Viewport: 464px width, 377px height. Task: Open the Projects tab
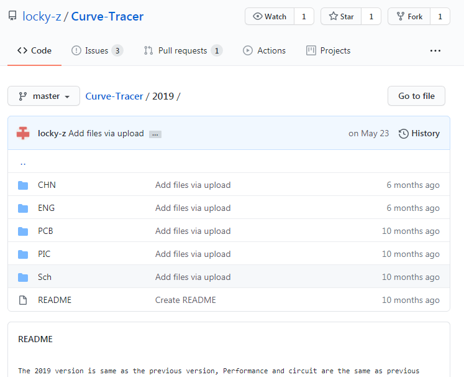[x=328, y=50]
